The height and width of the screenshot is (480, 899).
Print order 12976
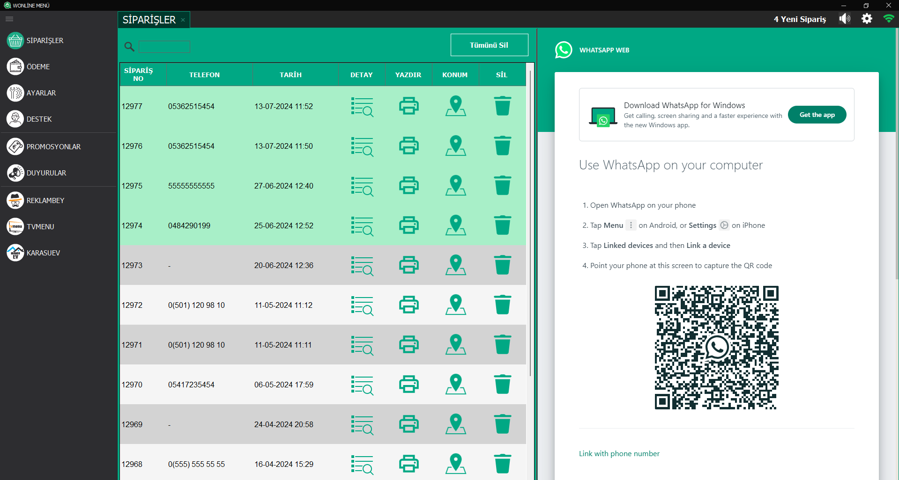tap(409, 145)
